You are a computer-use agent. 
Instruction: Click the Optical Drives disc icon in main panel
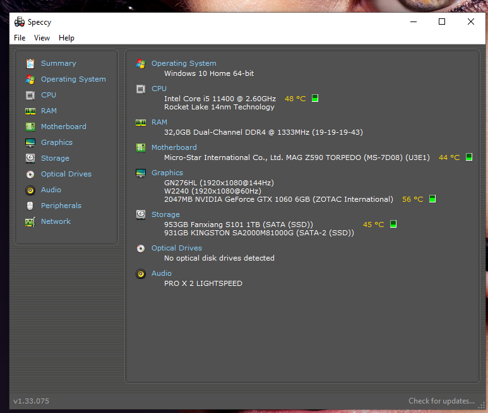pos(141,249)
